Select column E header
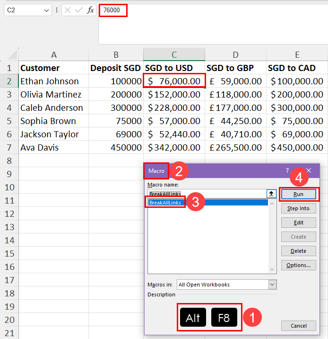328x339 pixels. 297,55
